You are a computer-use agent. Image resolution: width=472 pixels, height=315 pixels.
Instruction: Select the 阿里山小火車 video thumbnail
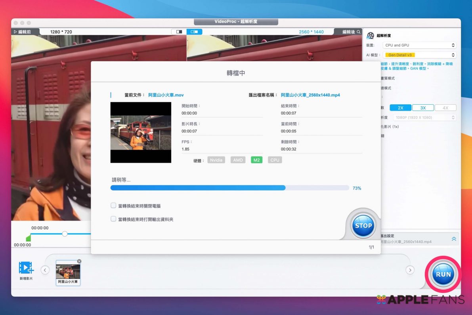[x=68, y=271]
